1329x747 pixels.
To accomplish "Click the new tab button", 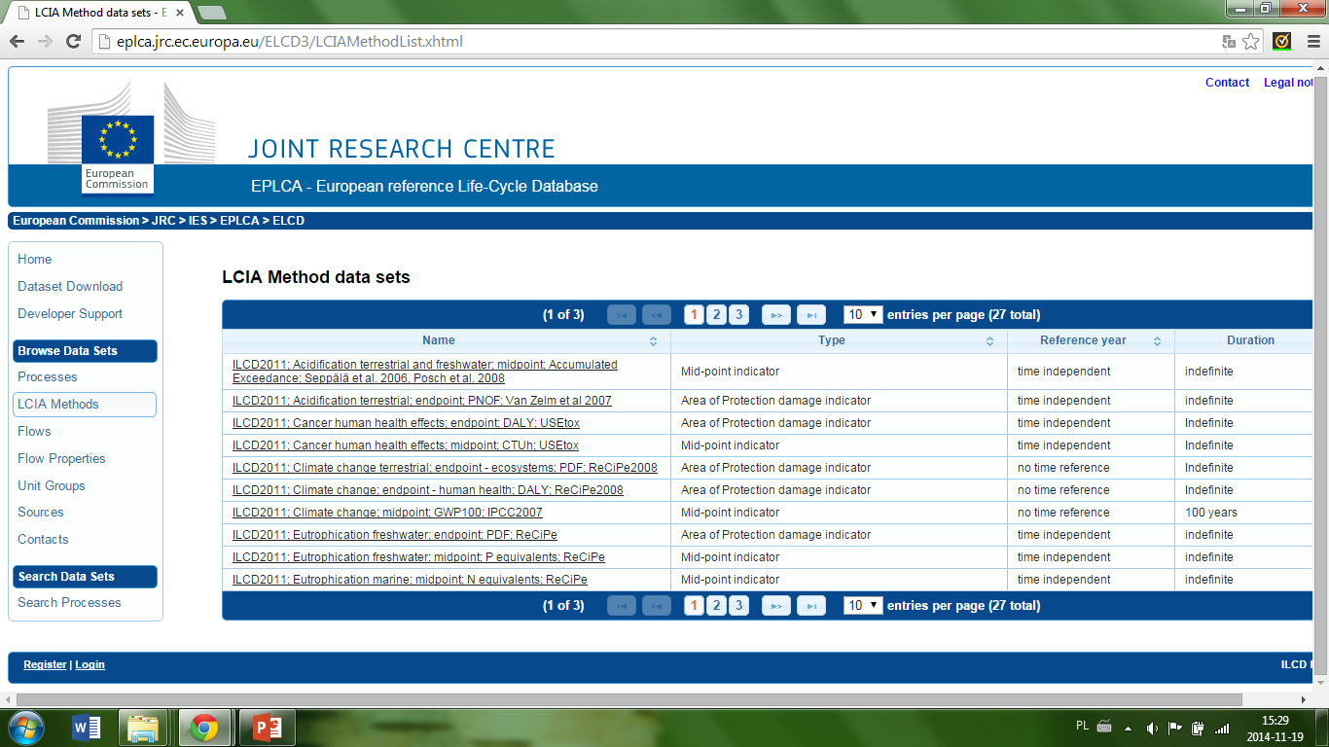I will [x=211, y=13].
